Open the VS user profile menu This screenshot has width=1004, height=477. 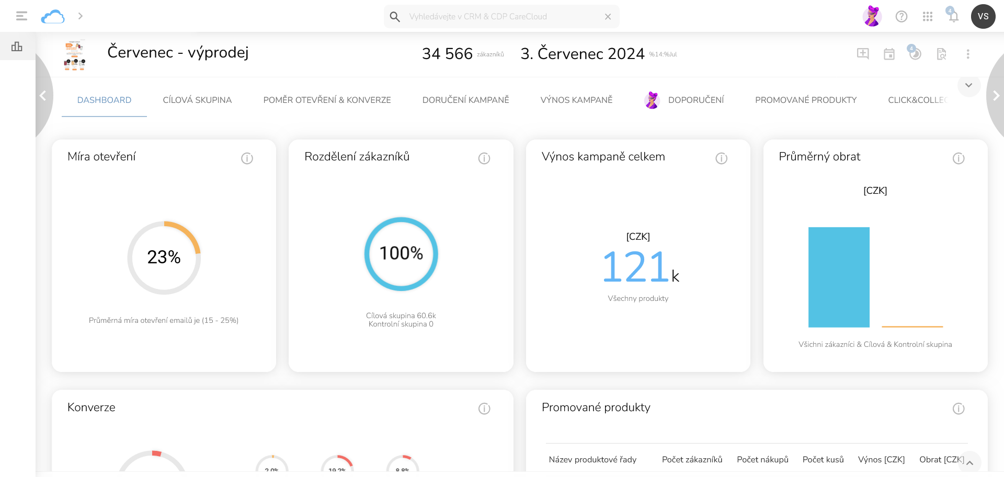coord(983,16)
